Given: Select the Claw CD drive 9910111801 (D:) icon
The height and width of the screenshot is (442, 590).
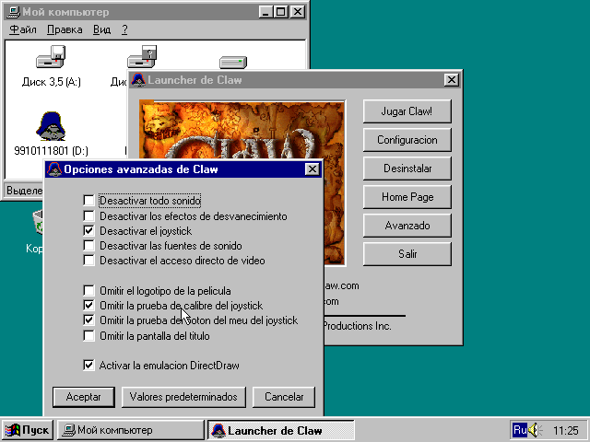Looking at the screenshot, I should [x=51, y=126].
